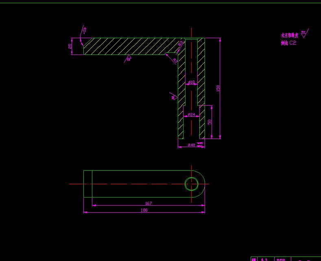Screen dimensions: 321x261
Task: Select the bore circle in the plan view
Action: point(191,184)
